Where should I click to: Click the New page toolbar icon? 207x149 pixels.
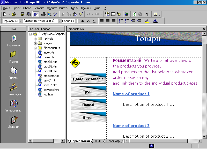tap(5, 14)
